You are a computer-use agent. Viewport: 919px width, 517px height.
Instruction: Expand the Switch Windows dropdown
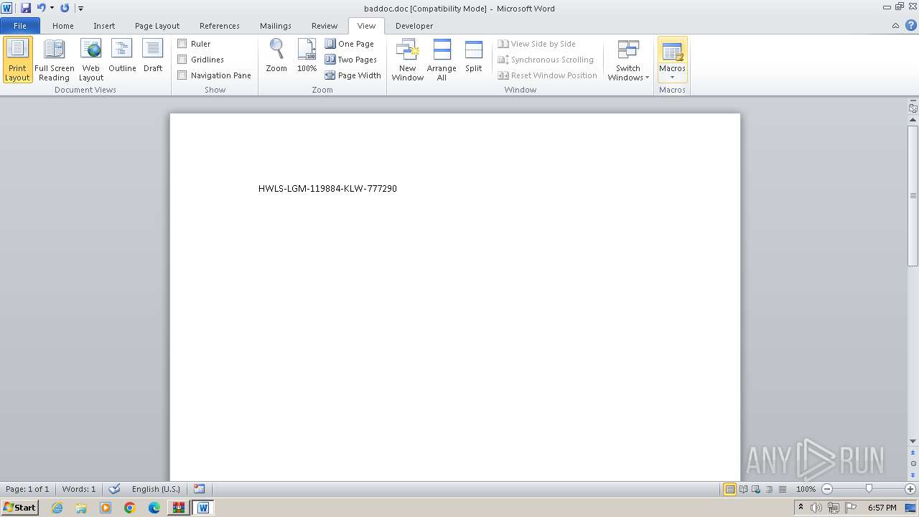tap(628, 60)
